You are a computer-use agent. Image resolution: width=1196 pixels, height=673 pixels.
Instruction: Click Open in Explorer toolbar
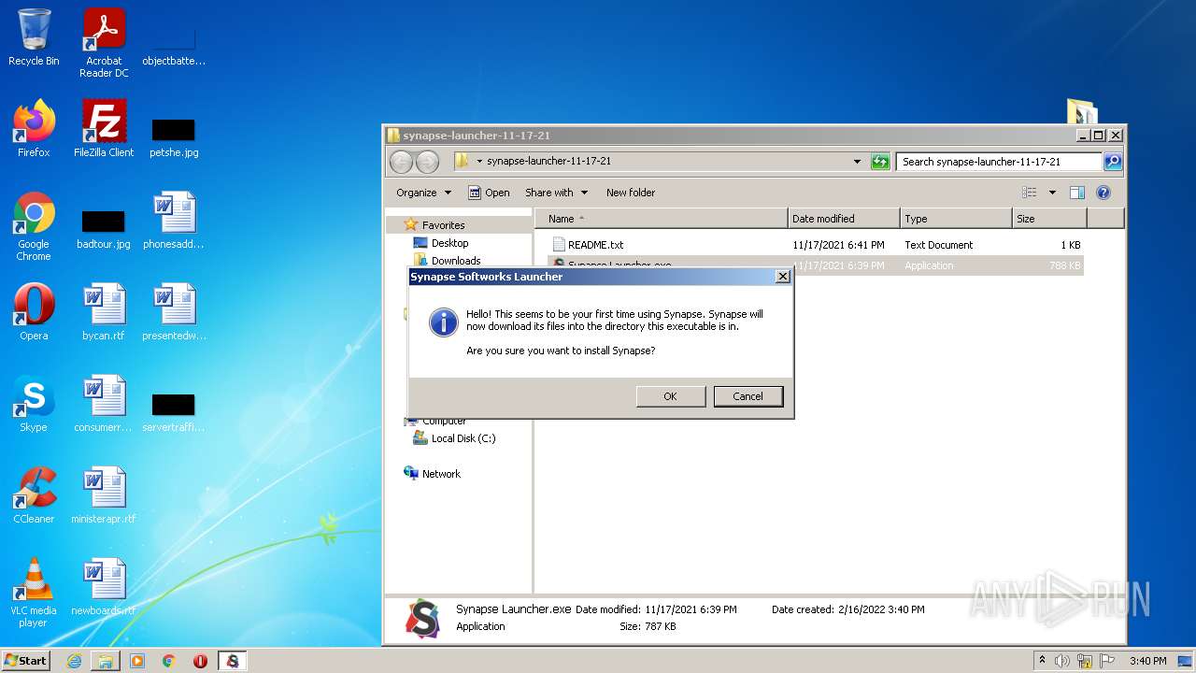coord(489,193)
